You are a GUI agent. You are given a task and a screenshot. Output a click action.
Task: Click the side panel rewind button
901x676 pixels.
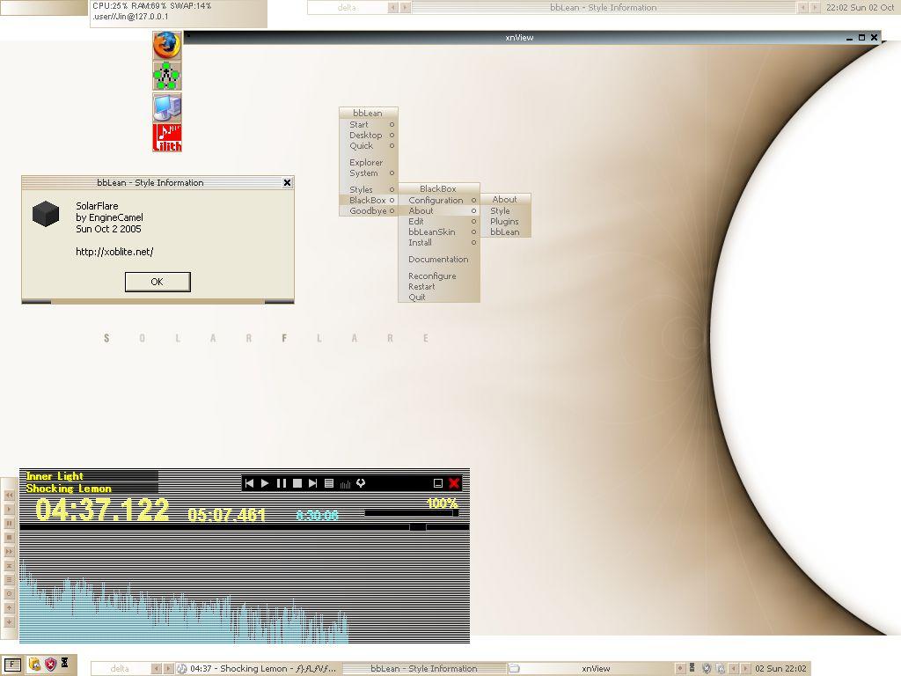(9, 495)
